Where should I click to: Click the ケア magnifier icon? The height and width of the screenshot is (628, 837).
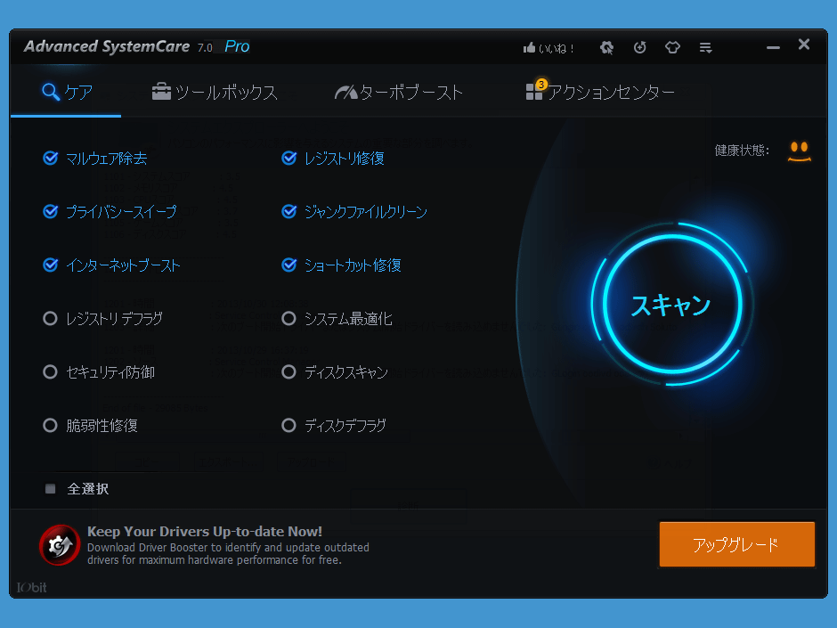click(x=51, y=92)
